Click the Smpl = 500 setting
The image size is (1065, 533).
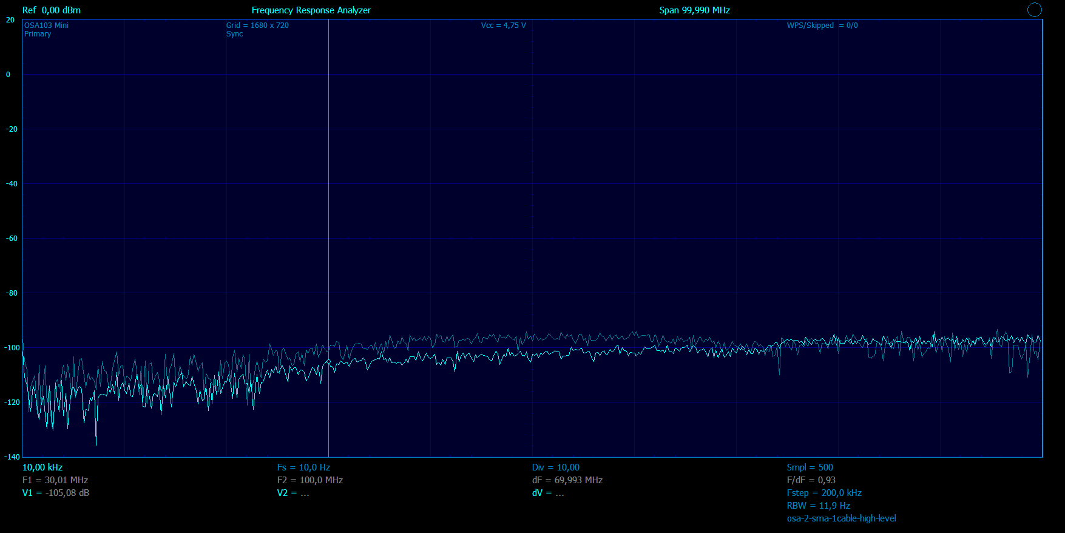point(810,467)
